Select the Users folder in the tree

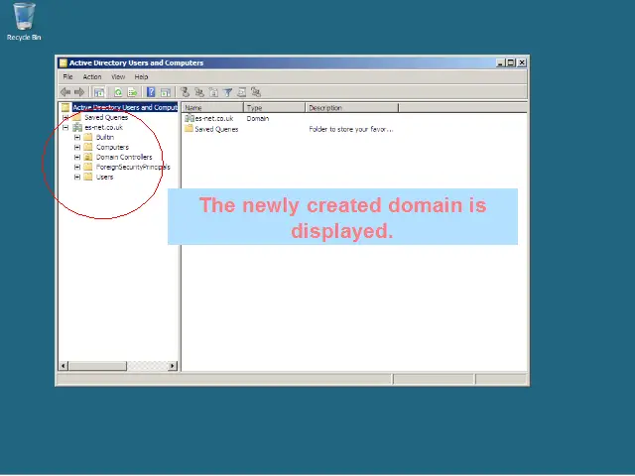pyautogui.click(x=104, y=178)
